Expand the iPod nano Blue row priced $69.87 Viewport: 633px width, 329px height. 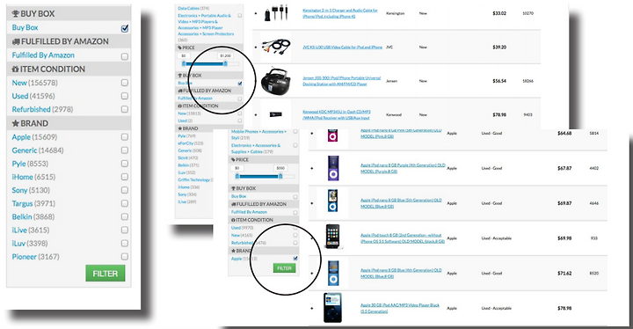(311, 203)
